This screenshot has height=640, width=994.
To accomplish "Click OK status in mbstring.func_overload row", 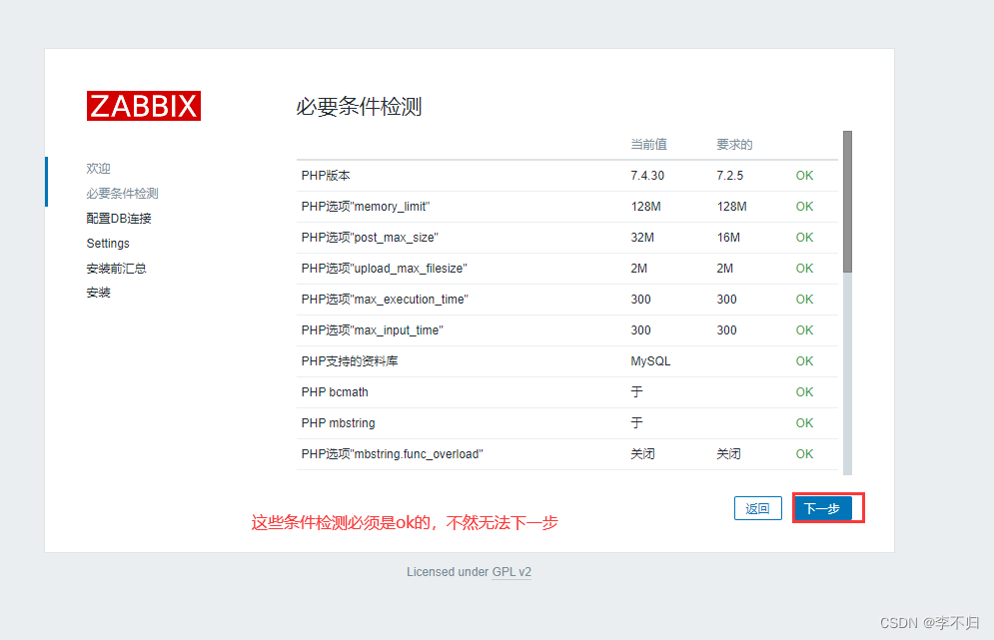I will tap(804, 454).
